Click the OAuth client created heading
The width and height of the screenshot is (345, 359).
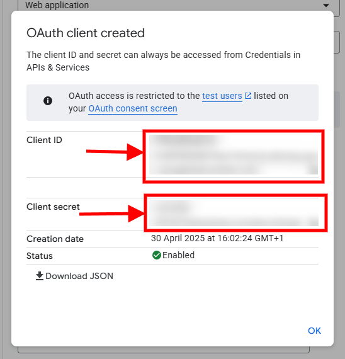pyautogui.click(x=86, y=33)
